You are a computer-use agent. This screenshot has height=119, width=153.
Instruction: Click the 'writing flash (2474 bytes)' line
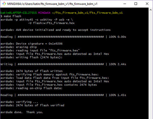click(x=31, y=57)
